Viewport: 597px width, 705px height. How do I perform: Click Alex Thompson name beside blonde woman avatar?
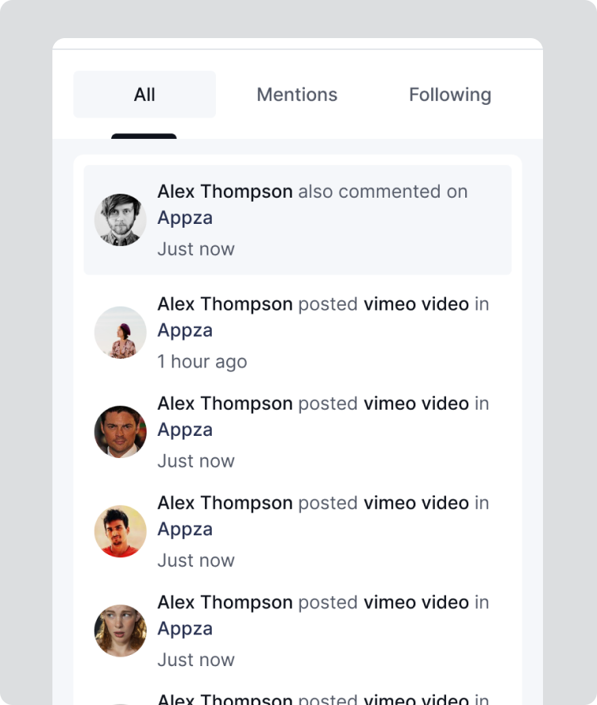point(225,602)
